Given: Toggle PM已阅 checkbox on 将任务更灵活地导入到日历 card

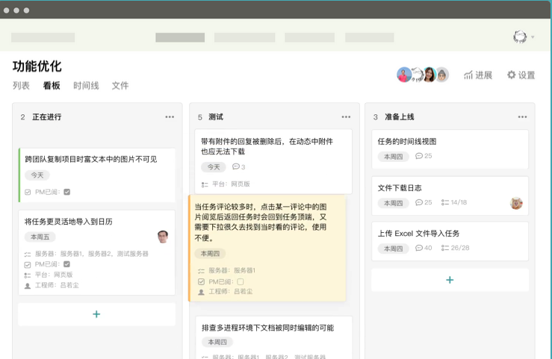Looking at the screenshot, I should 66,264.
